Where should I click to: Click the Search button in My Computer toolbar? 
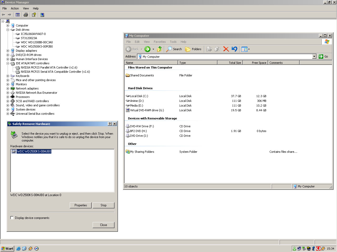click(174, 49)
